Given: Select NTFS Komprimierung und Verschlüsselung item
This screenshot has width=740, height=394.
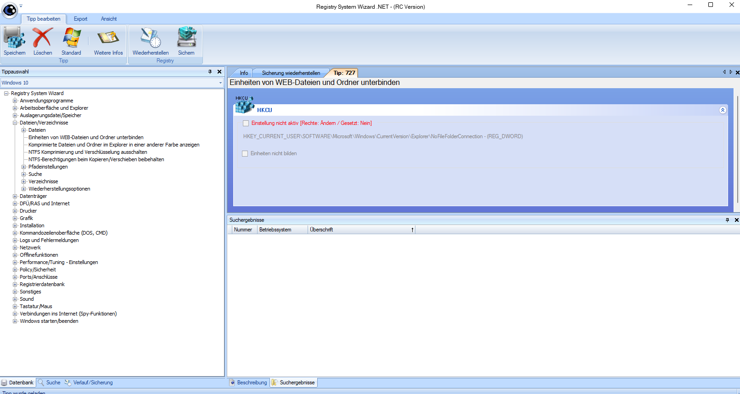Looking at the screenshot, I should 88,152.
